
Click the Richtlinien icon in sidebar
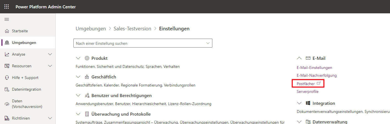[7, 118]
